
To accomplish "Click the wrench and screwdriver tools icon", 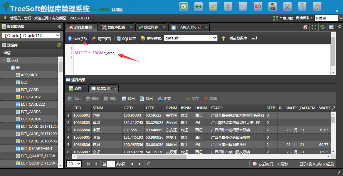I will click(287, 6).
